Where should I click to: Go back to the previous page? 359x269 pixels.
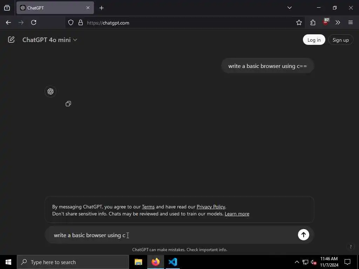click(8, 22)
